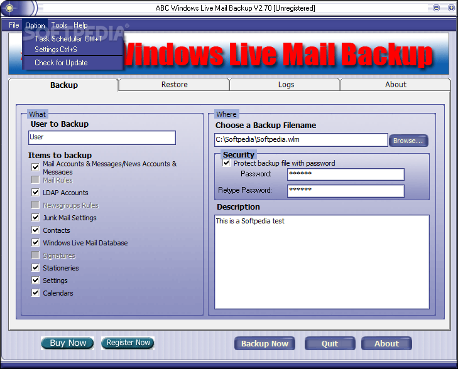Choose Task Scheduler from the Option menu
Viewport: 458px width, 369px height.
point(68,38)
